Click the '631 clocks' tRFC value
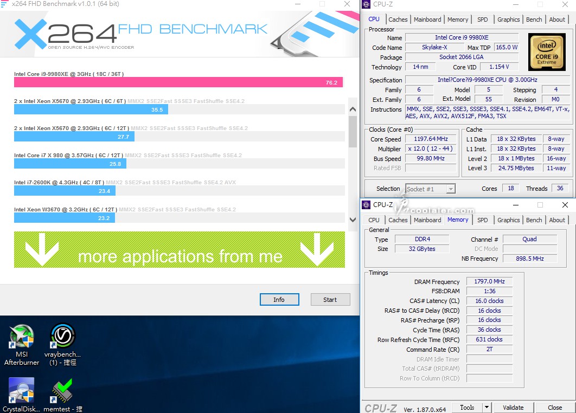The image size is (576, 413). click(x=489, y=340)
